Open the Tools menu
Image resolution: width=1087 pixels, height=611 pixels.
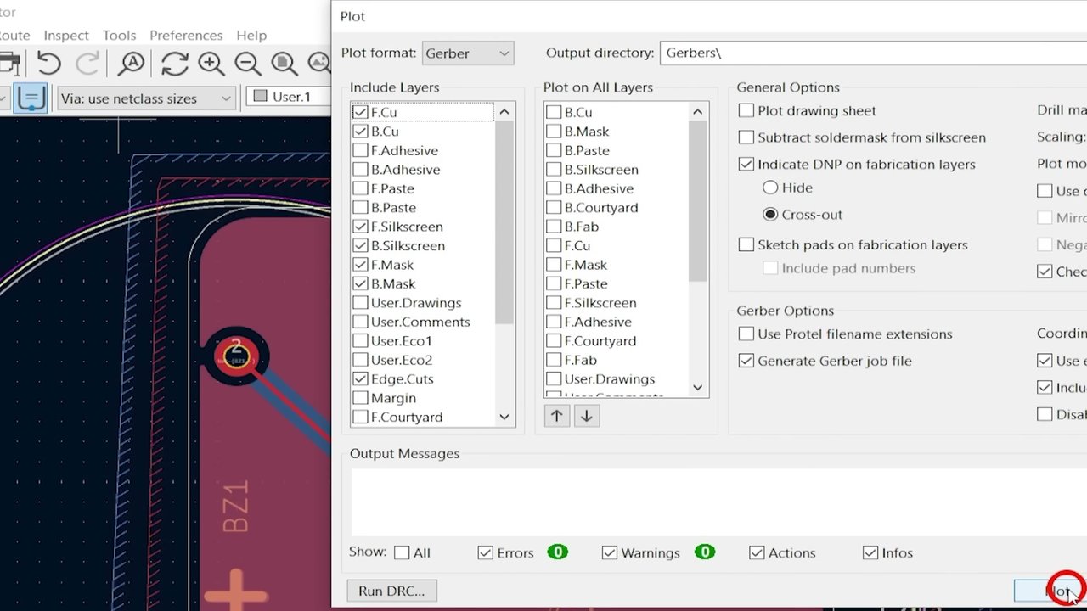pyautogui.click(x=119, y=35)
